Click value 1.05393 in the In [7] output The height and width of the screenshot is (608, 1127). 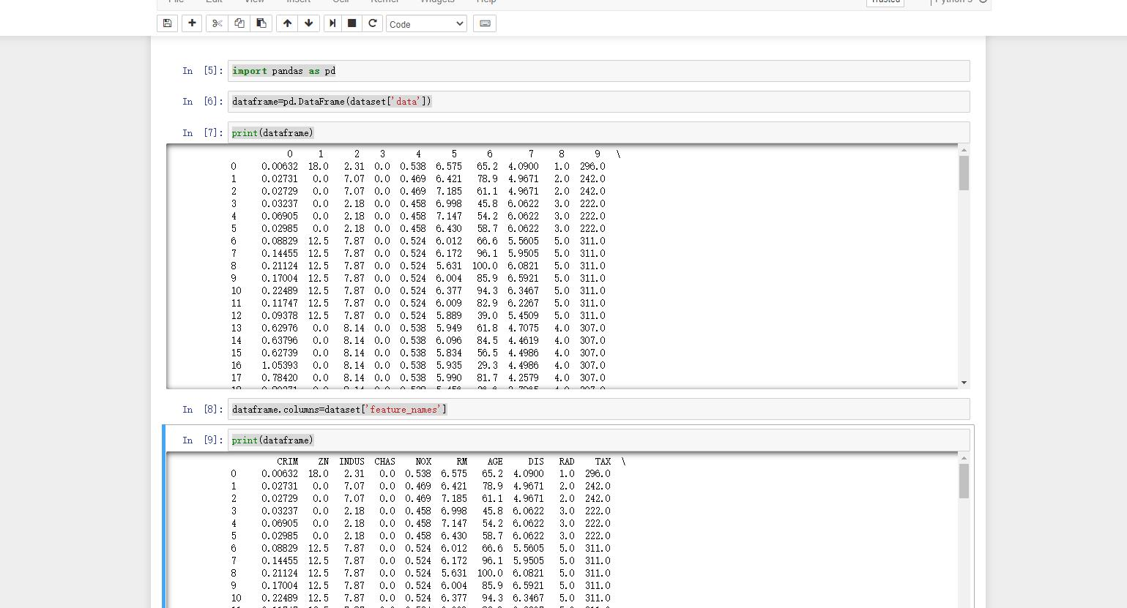(280, 365)
